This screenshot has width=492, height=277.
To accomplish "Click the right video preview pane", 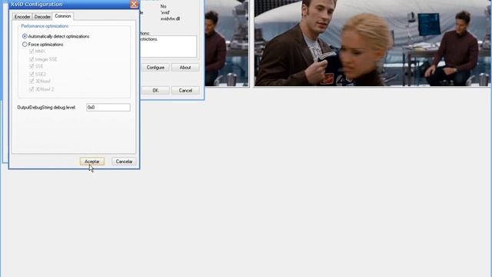I will [372, 43].
